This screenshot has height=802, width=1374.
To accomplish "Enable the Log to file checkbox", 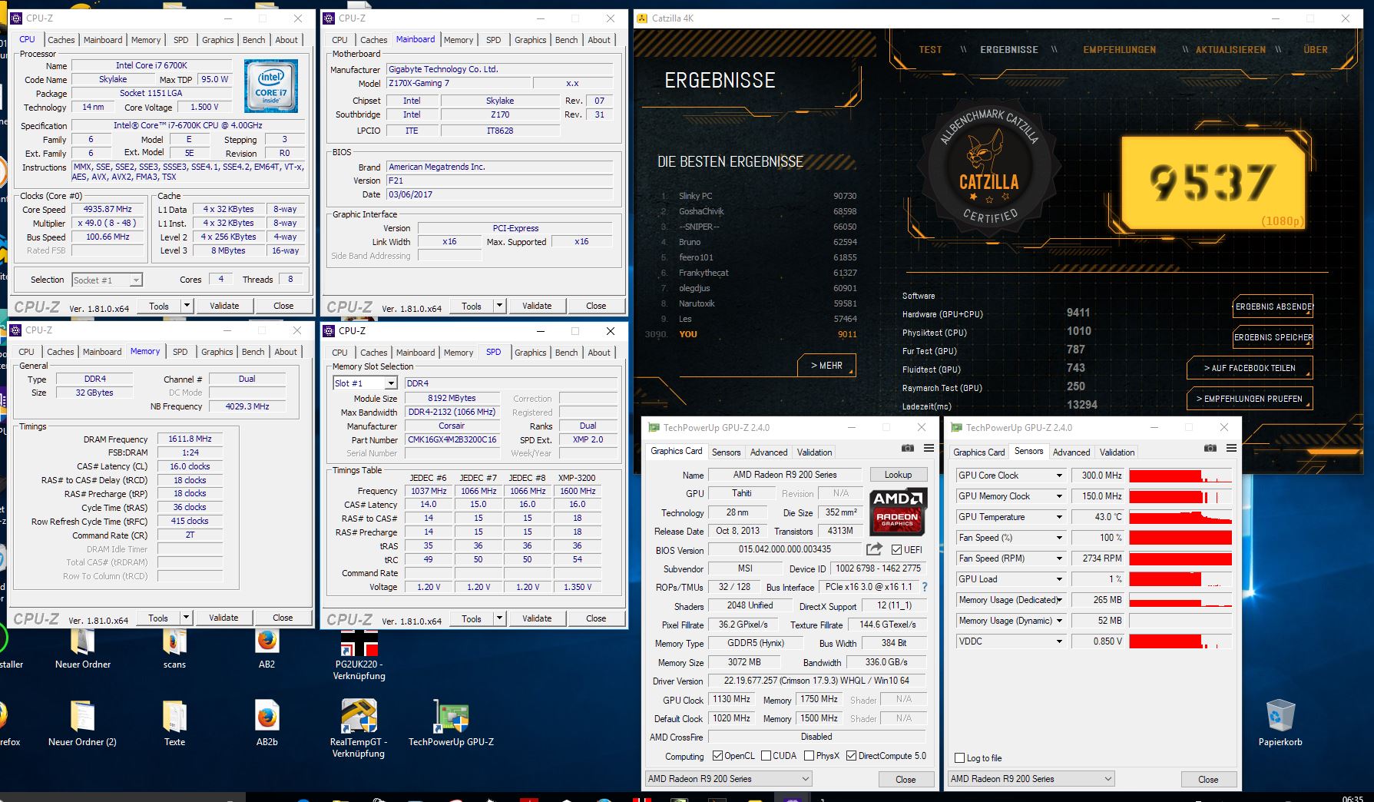I will tap(959, 758).
